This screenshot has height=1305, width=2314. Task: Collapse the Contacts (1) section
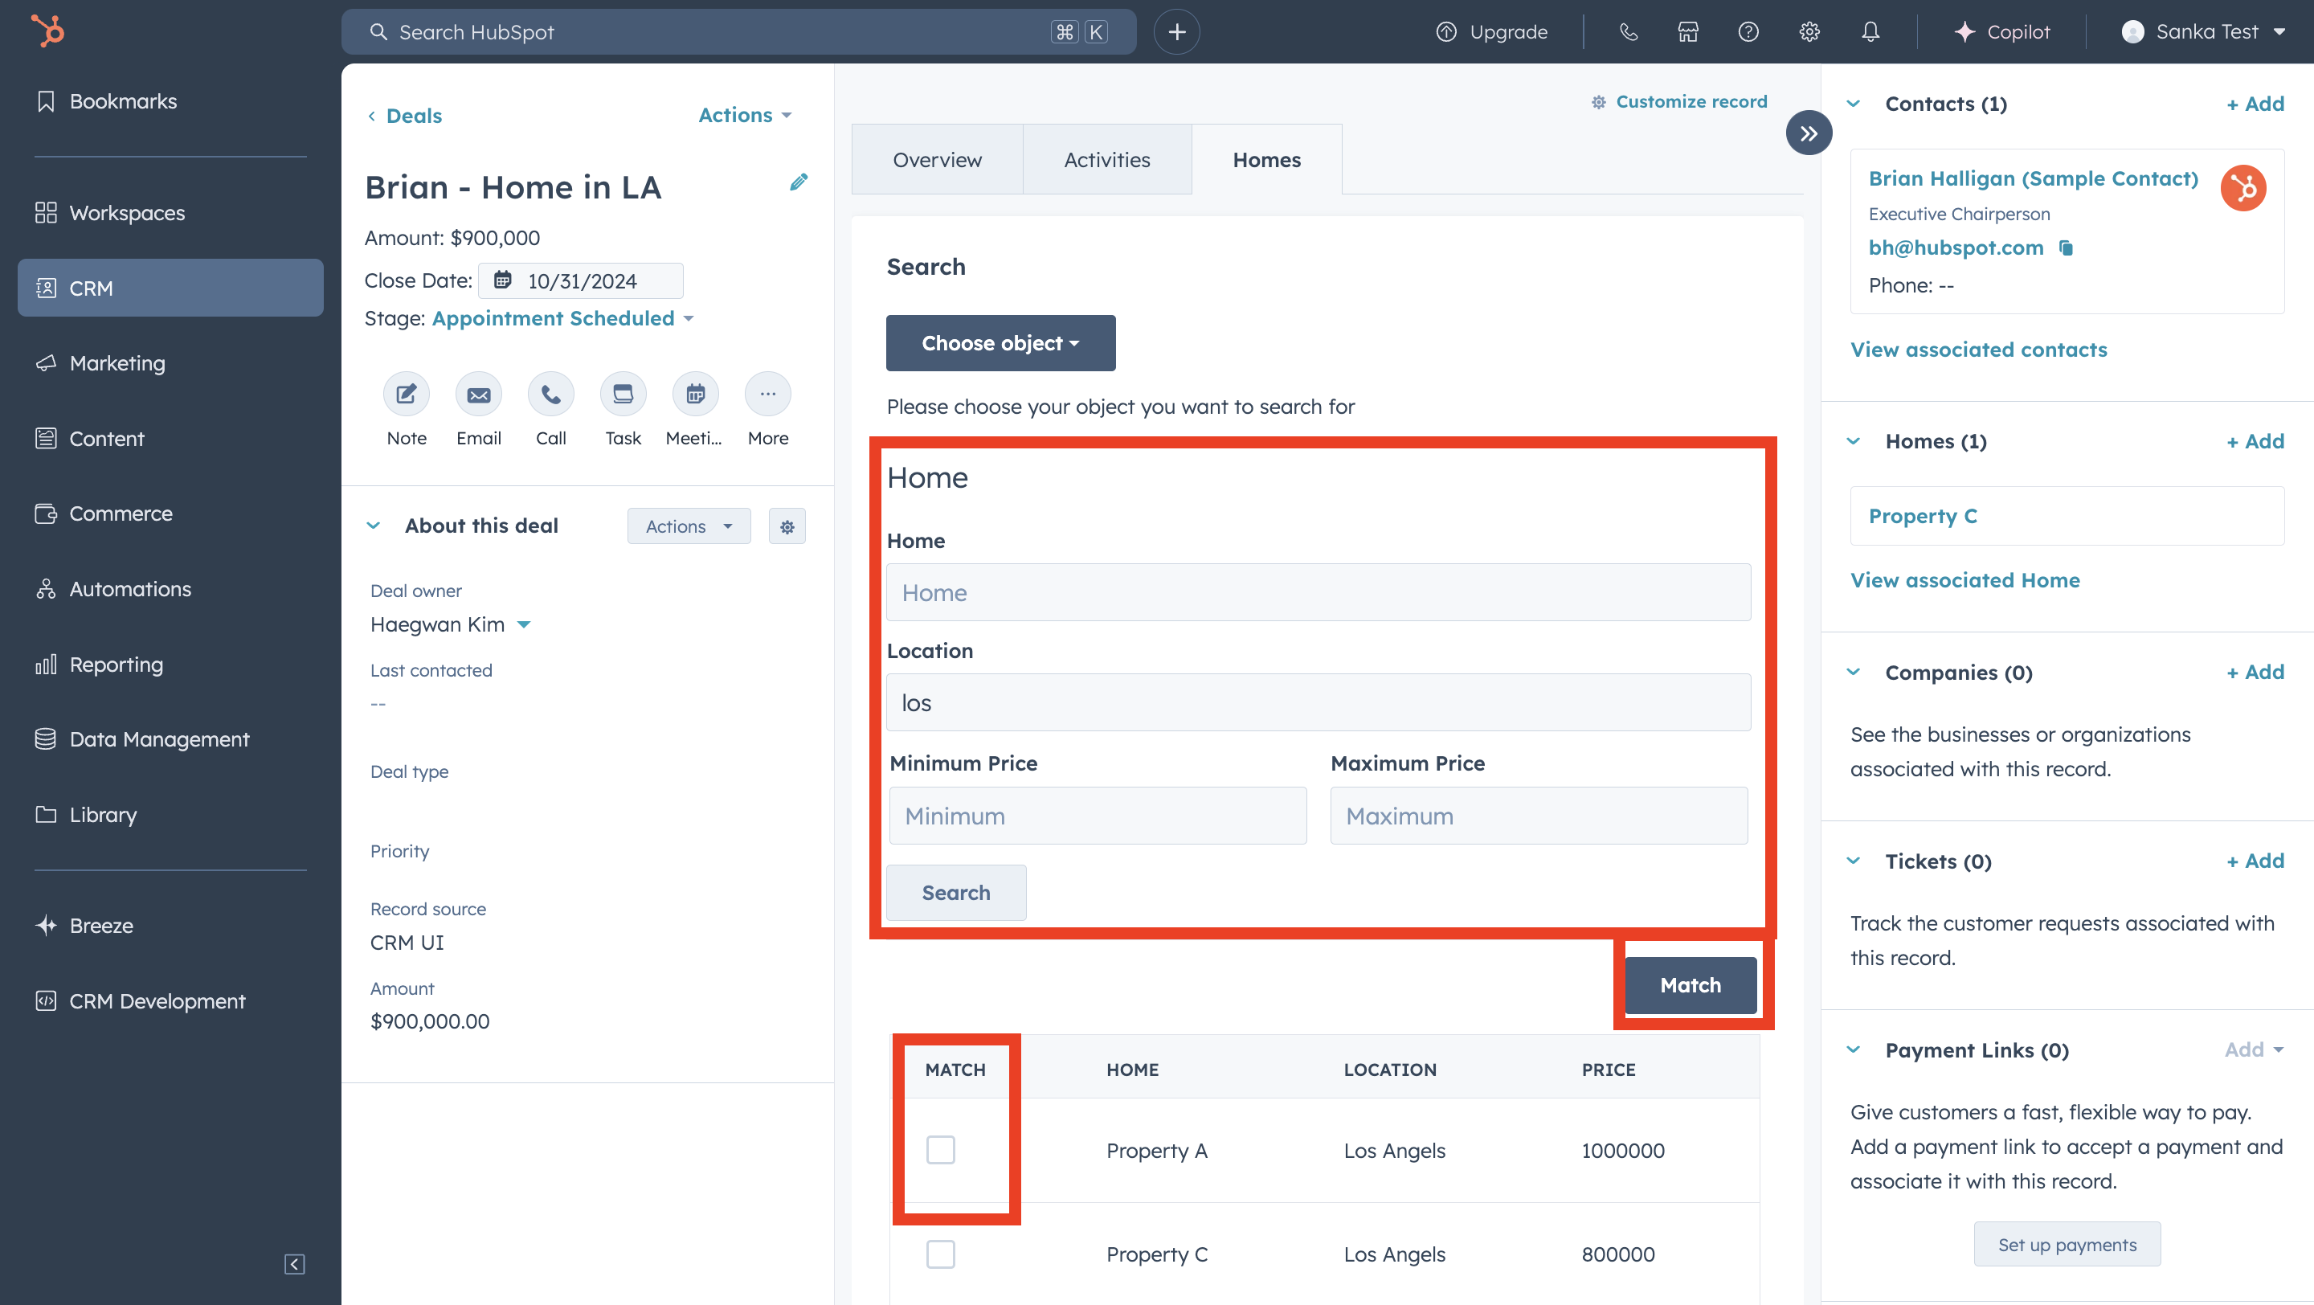tap(1853, 104)
